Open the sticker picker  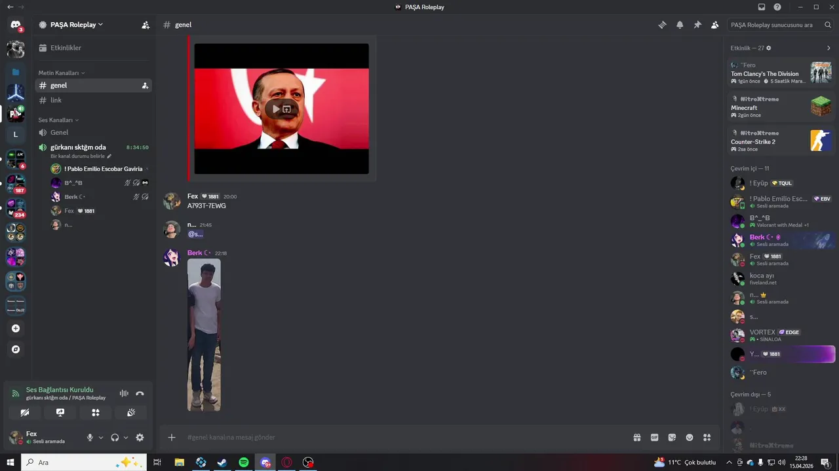coord(672,437)
